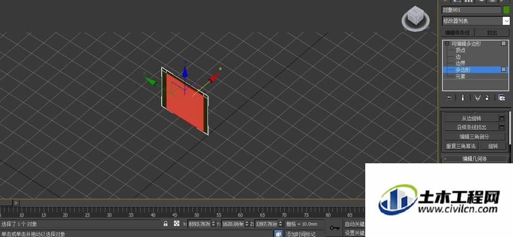The height and width of the screenshot is (237, 513).
Task: Click the 重复三角算法 button
Action: [x=462, y=146]
